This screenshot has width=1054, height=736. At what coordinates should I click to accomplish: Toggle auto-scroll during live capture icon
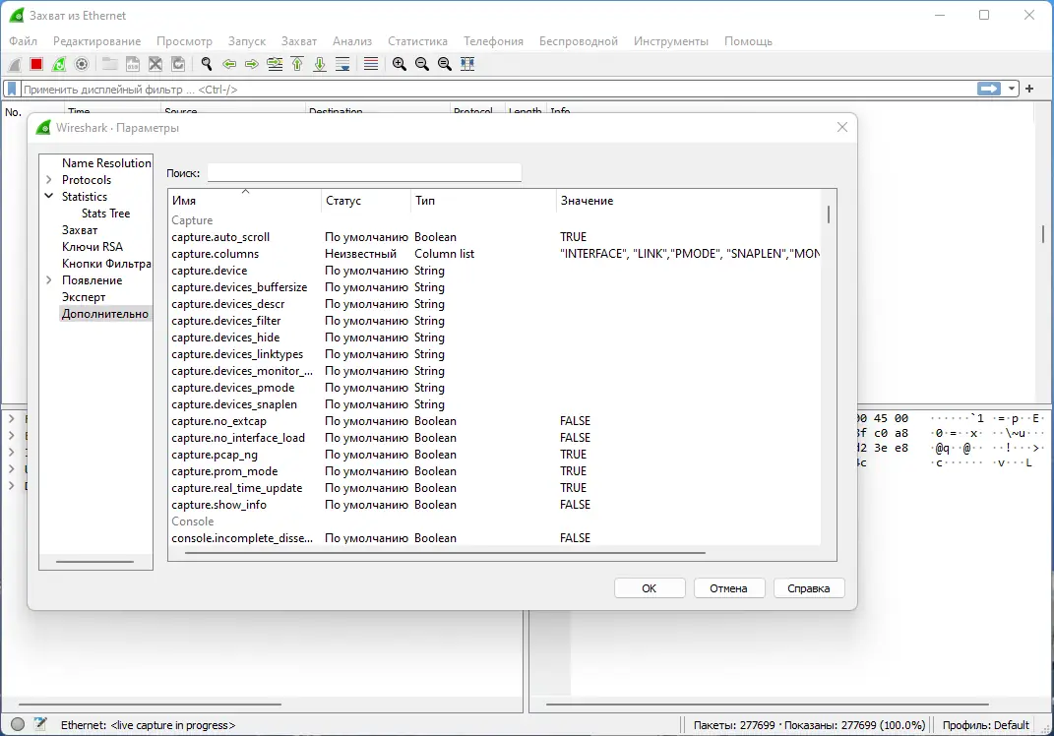coord(342,64)
